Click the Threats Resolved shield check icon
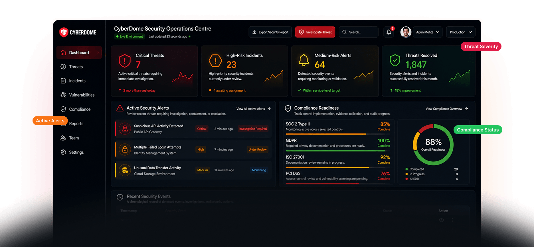The width and height of the screenshot is (534, 247). [395, 60]
